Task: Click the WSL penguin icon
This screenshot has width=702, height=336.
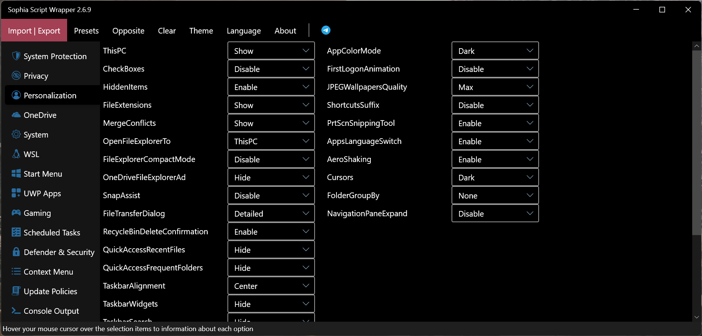Action: click(x=16, y=154)
